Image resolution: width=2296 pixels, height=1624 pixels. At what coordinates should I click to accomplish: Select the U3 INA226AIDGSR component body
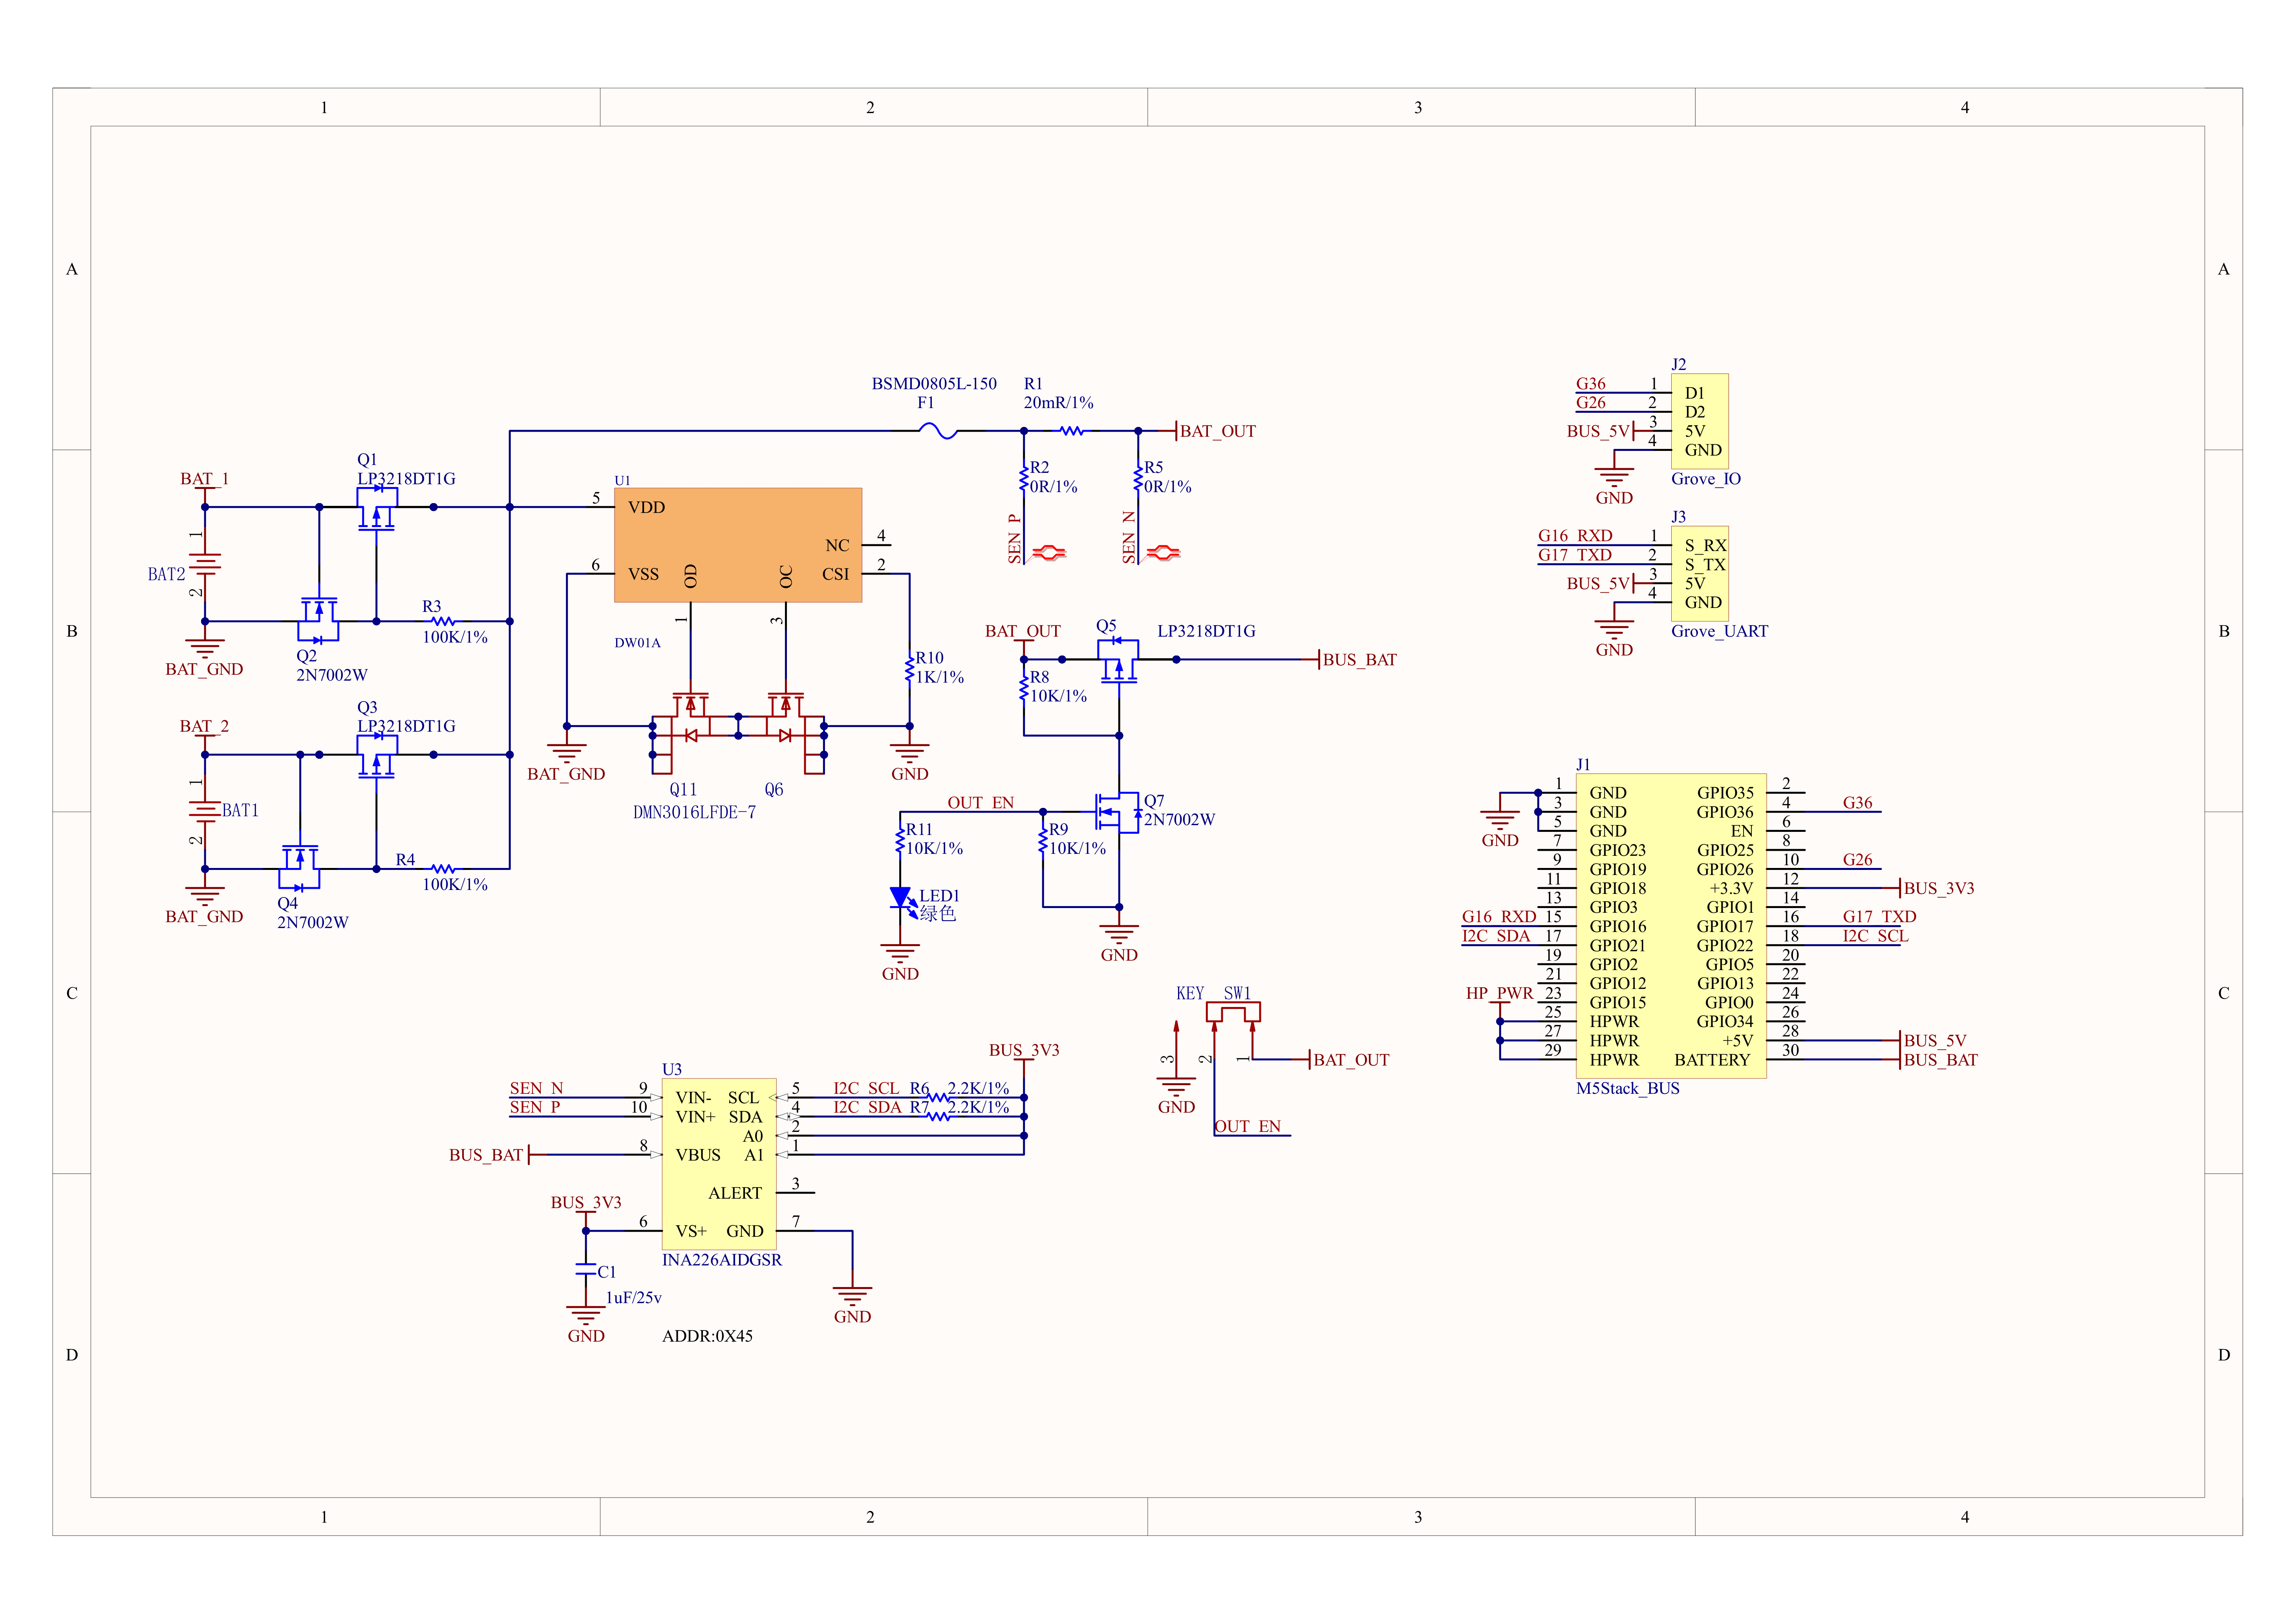[x=719, y=1164]
